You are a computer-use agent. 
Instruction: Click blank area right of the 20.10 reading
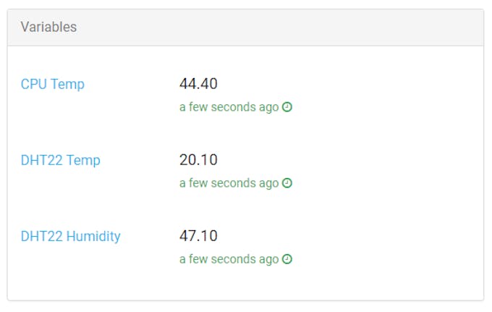[362, 160]
